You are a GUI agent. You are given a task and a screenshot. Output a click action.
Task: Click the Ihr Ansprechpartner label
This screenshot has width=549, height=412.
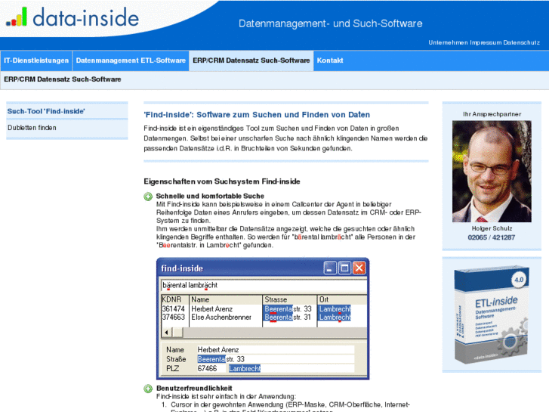[492, 114]
